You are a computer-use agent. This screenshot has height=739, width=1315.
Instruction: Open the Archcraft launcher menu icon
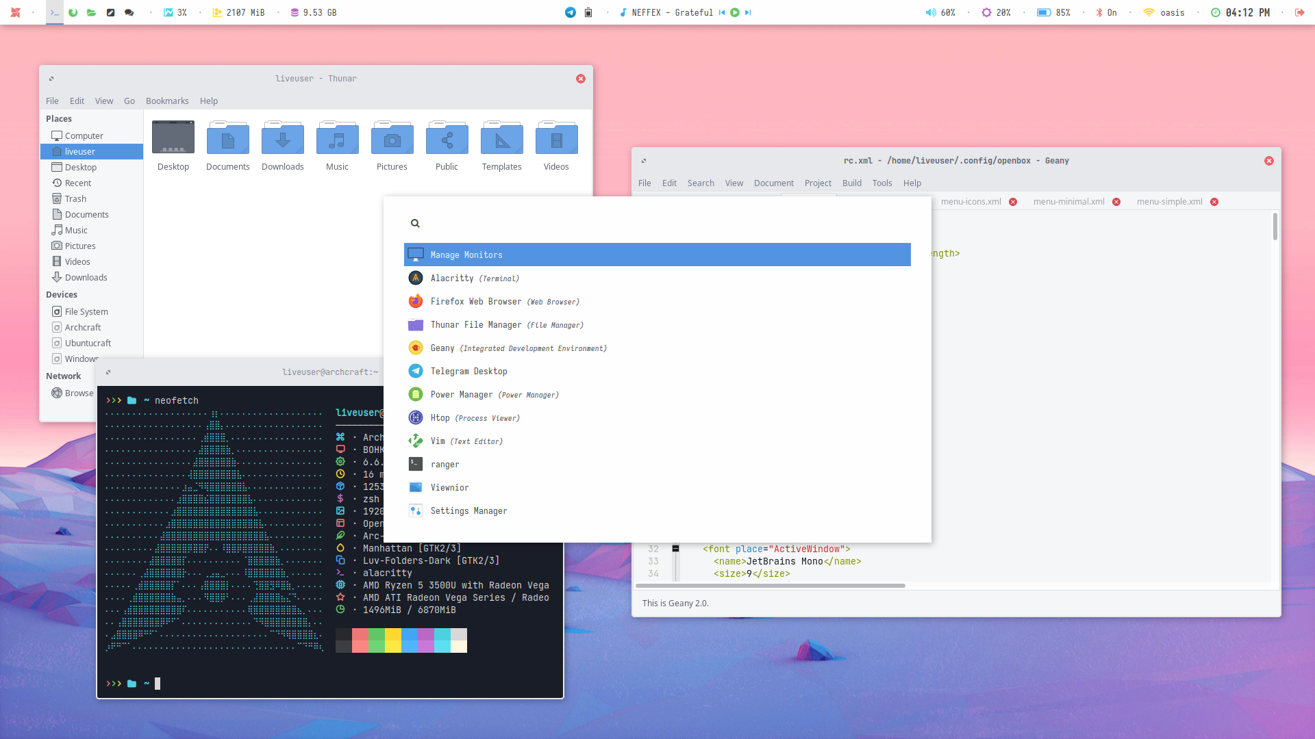point(15,12)
